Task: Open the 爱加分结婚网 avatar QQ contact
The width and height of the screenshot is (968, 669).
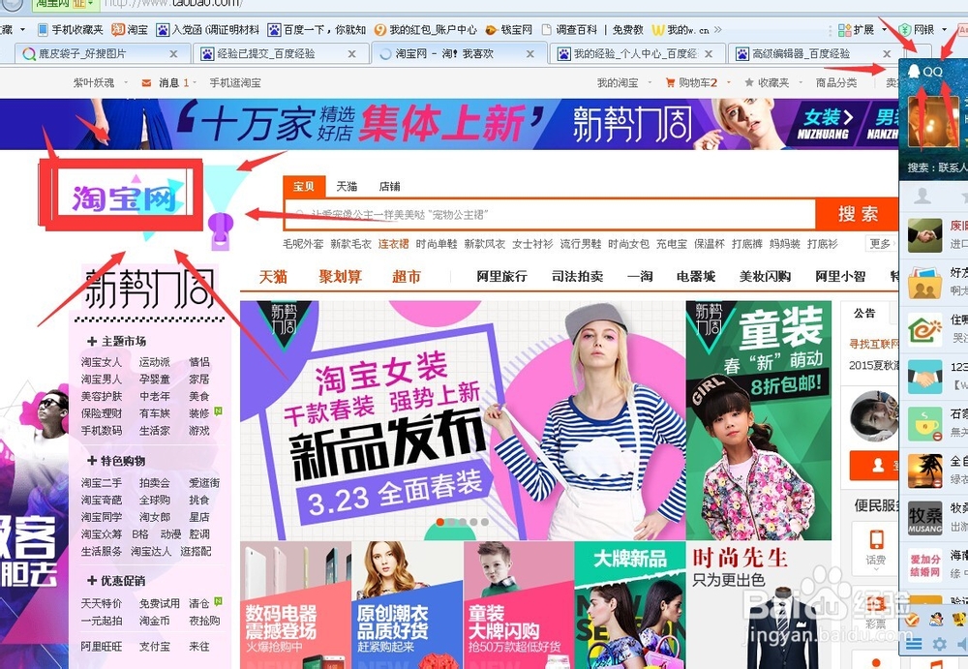Action: (924, 564)
